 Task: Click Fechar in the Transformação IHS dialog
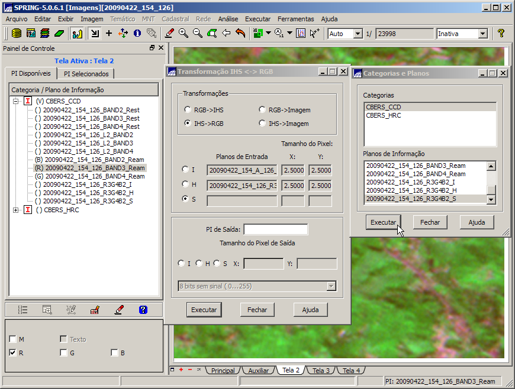click(x=257, y=310)
